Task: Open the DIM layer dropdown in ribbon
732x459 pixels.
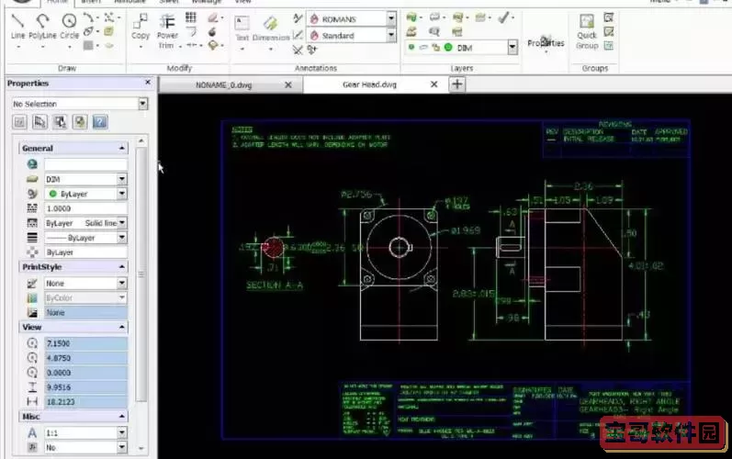Action: pos(512,47)
